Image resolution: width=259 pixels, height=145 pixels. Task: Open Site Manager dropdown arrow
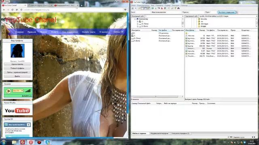pos(136,8)
